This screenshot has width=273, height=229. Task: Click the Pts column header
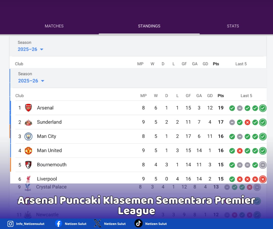(221, 95)
